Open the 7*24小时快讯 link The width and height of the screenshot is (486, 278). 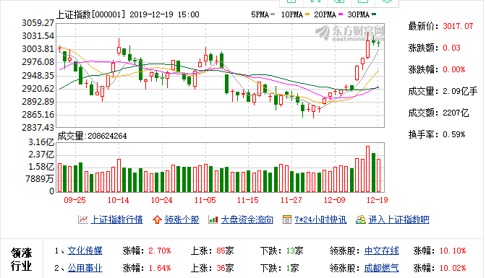(x=320, y=220)
